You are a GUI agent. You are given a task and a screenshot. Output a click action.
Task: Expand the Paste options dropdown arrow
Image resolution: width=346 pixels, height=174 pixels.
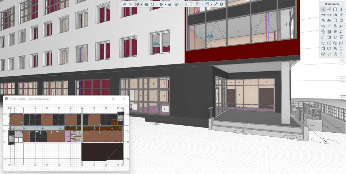pyautogui.click(x=202, y=4)
